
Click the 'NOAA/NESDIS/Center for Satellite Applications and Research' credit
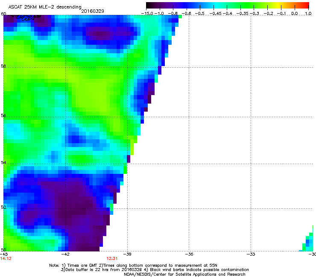pyautogui.click(x=184, y=274)
